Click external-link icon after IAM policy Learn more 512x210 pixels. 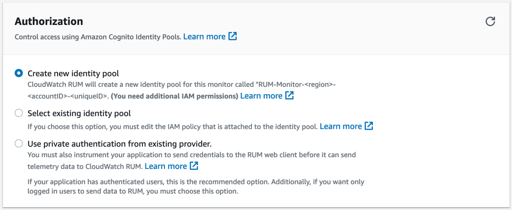click(x=369, y=126)
